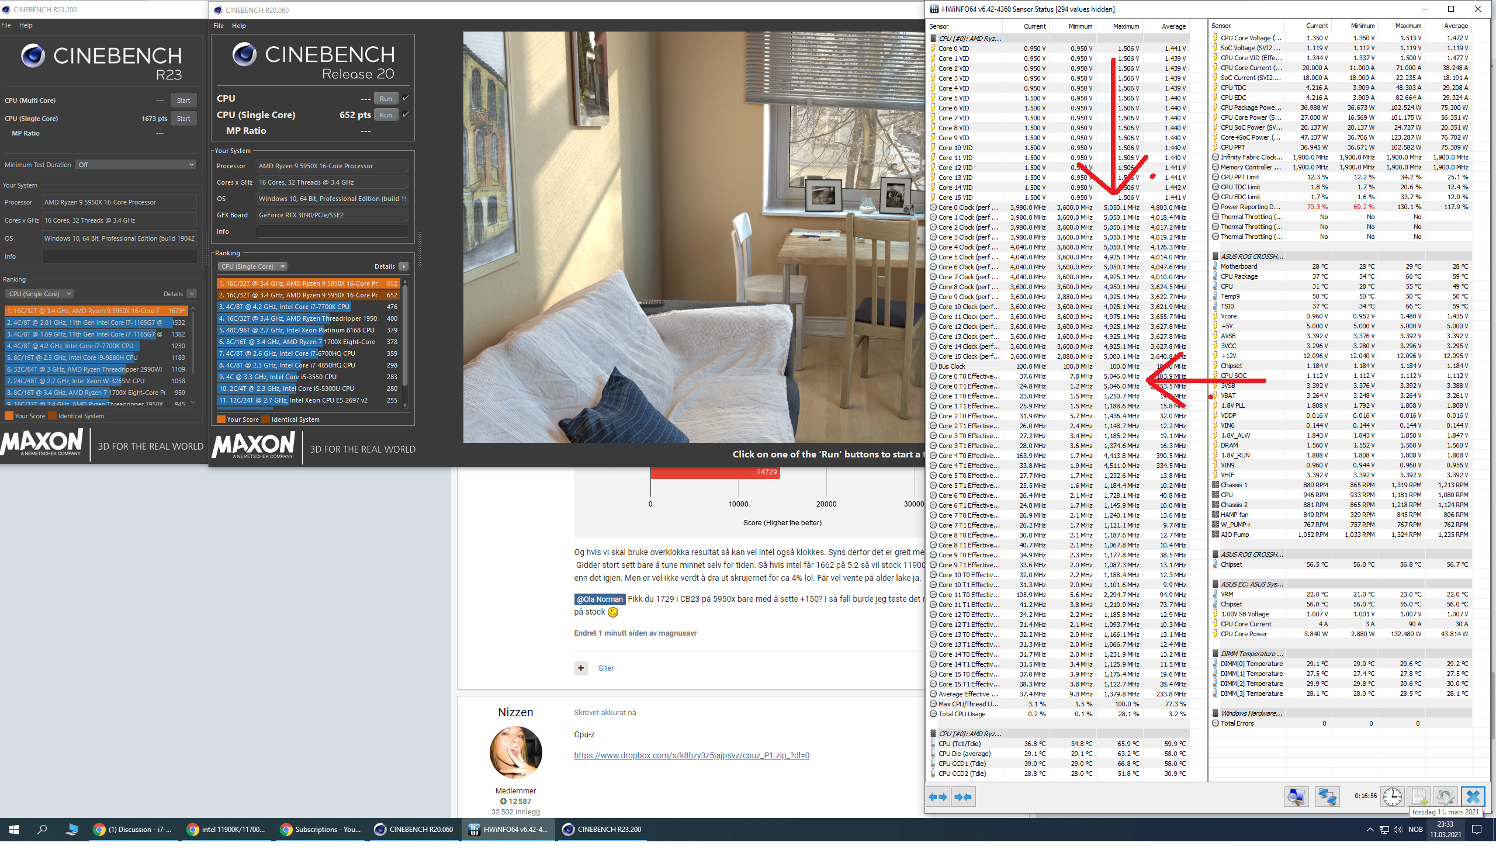Open the Windows Start menu

pyautogui.click(x=14, y=829)
